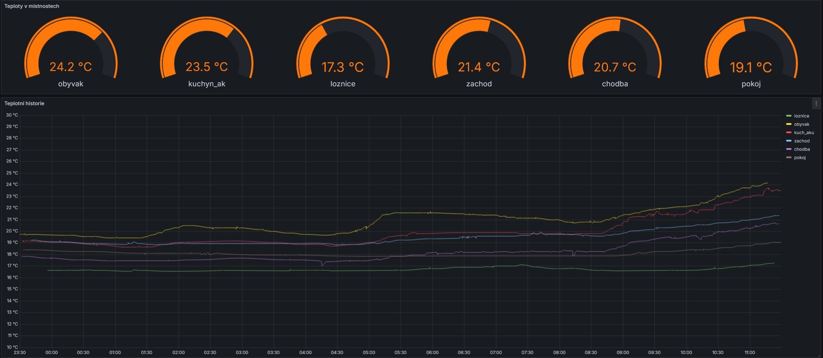Click the green loznice color swatch

click(x=789, y=116)
